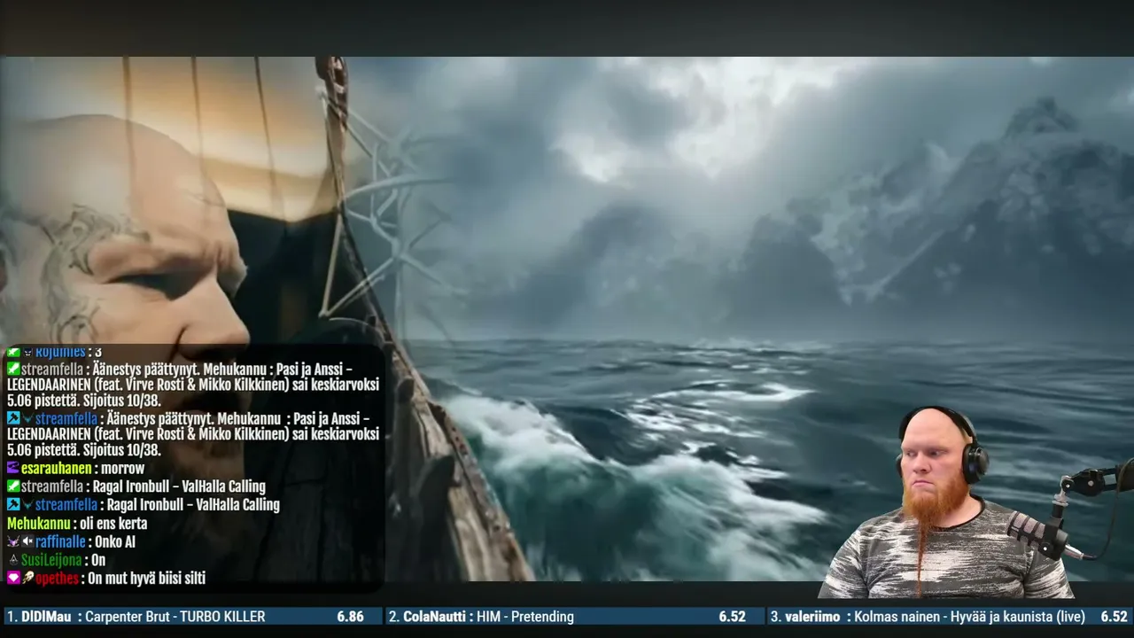Click the pink diamond badge beside opethes
1134x638 pixels.
coord(12,578)
